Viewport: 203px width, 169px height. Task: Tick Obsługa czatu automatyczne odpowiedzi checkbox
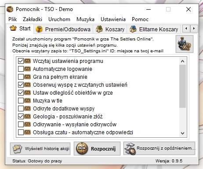click(21, 132)
